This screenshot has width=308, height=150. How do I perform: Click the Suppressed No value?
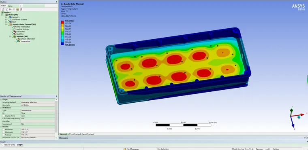pos(38,124)
